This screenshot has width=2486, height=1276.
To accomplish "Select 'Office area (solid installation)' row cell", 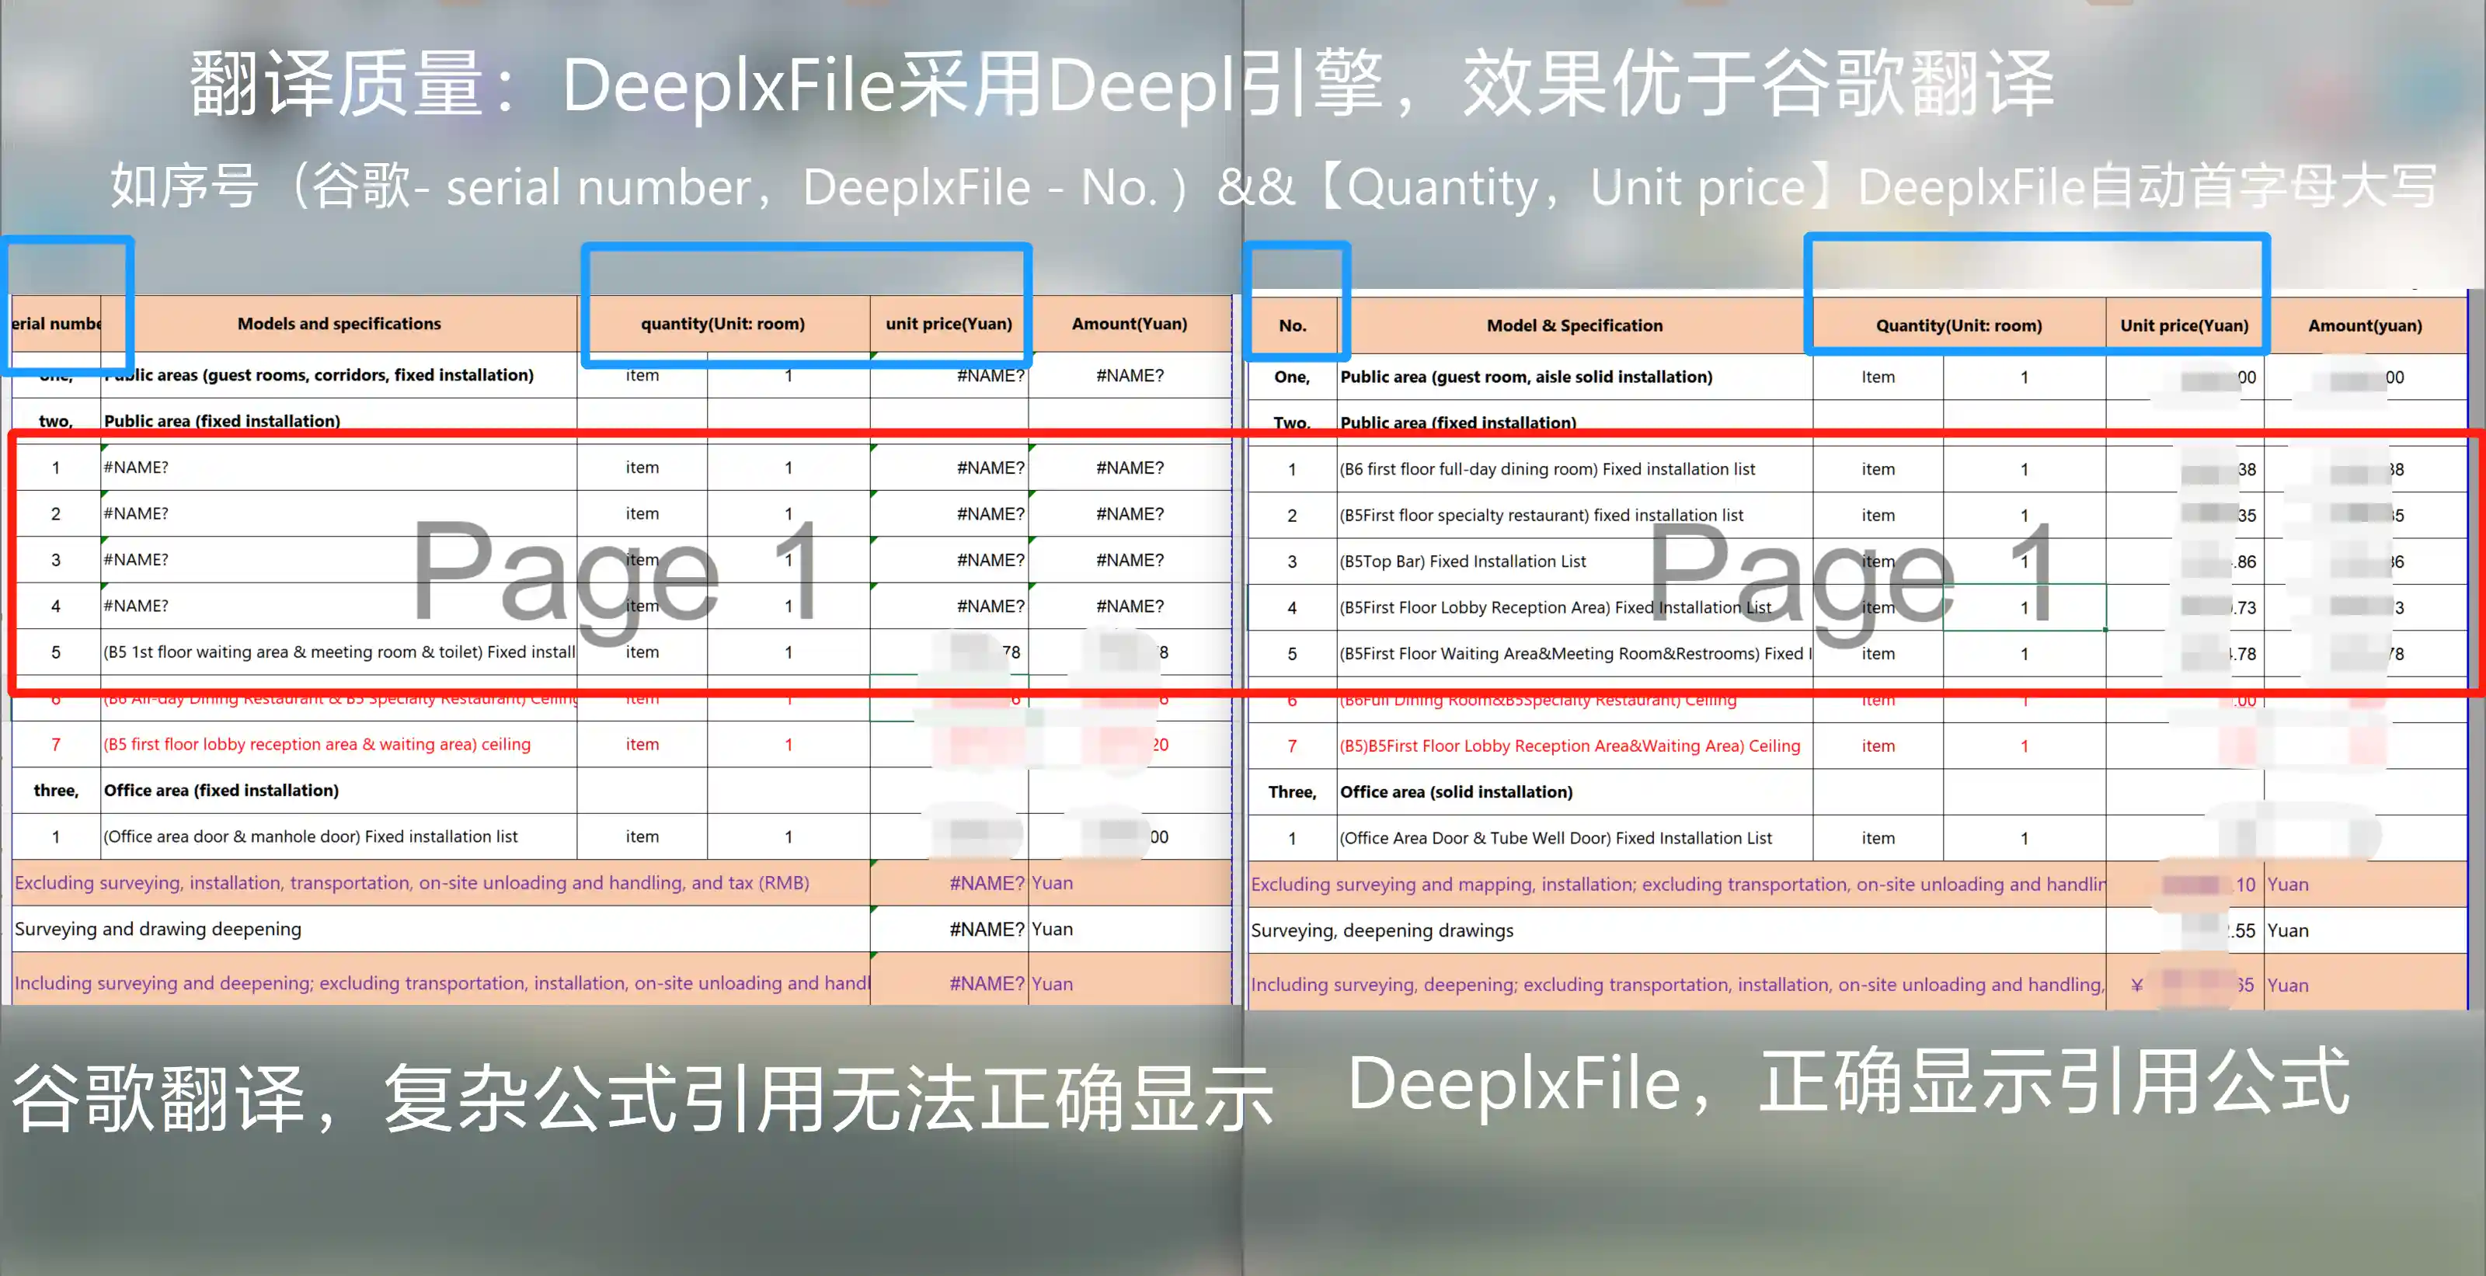I will pyautogui.click(x=1455, y=792).
